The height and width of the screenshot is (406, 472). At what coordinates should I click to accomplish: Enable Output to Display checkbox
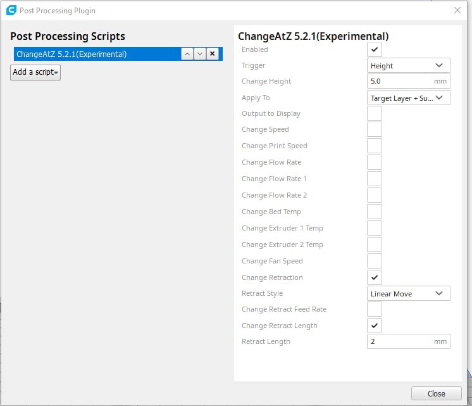(x=374, y=113)
